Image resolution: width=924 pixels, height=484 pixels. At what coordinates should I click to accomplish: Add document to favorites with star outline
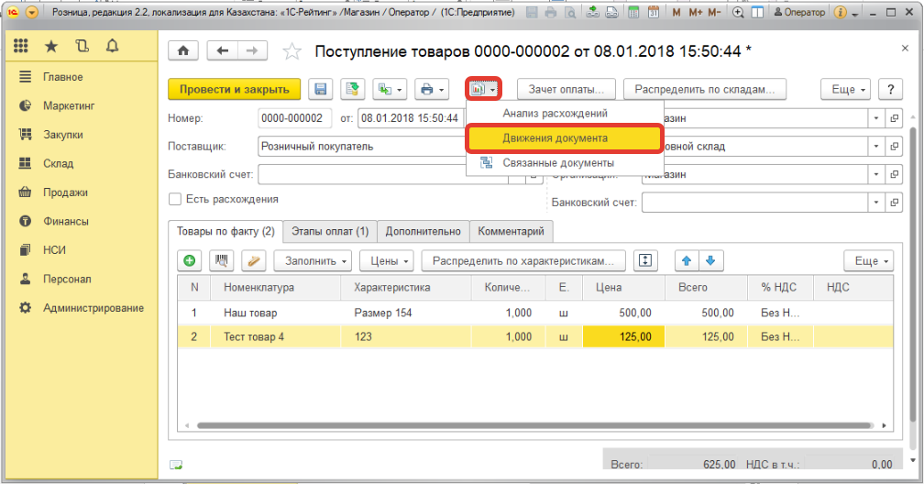click(x=291, y=51)
